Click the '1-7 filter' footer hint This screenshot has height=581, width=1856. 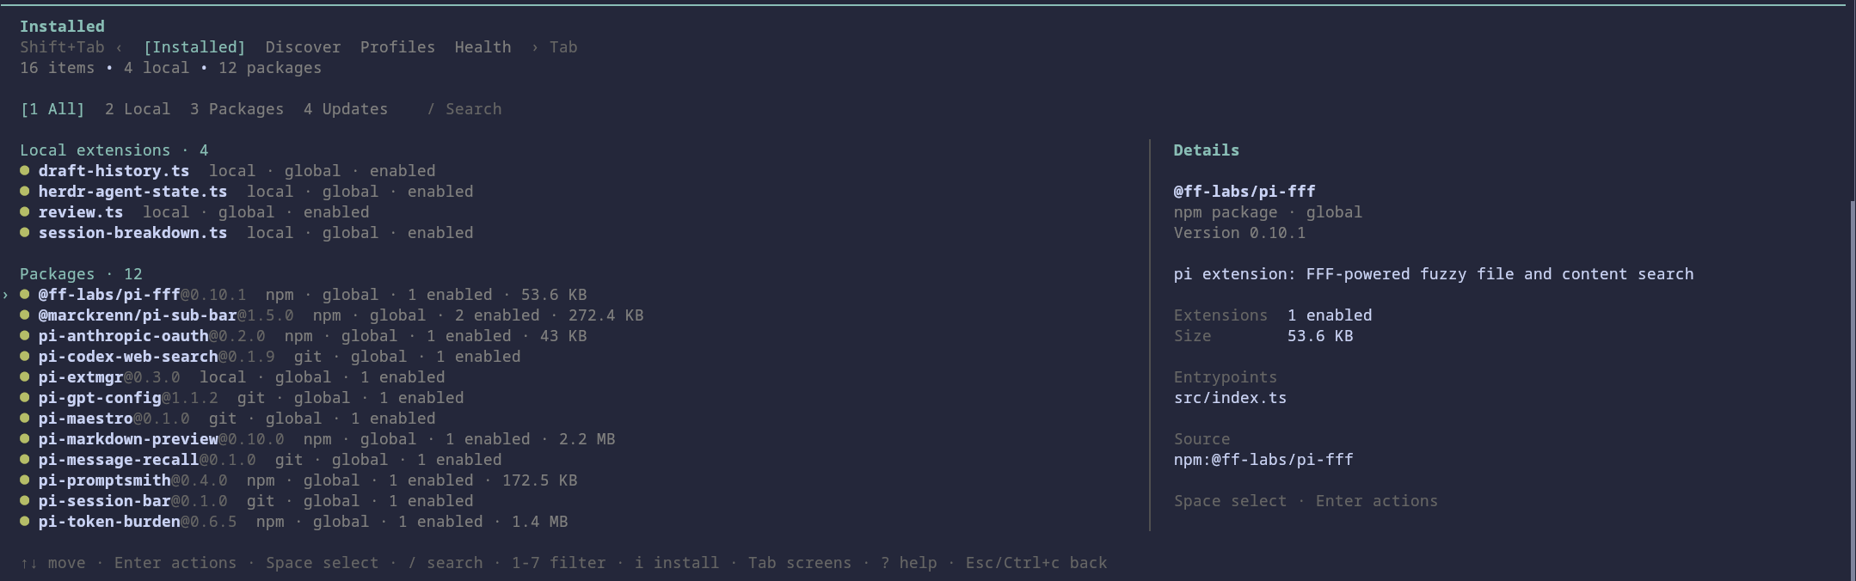pos(559,563)
